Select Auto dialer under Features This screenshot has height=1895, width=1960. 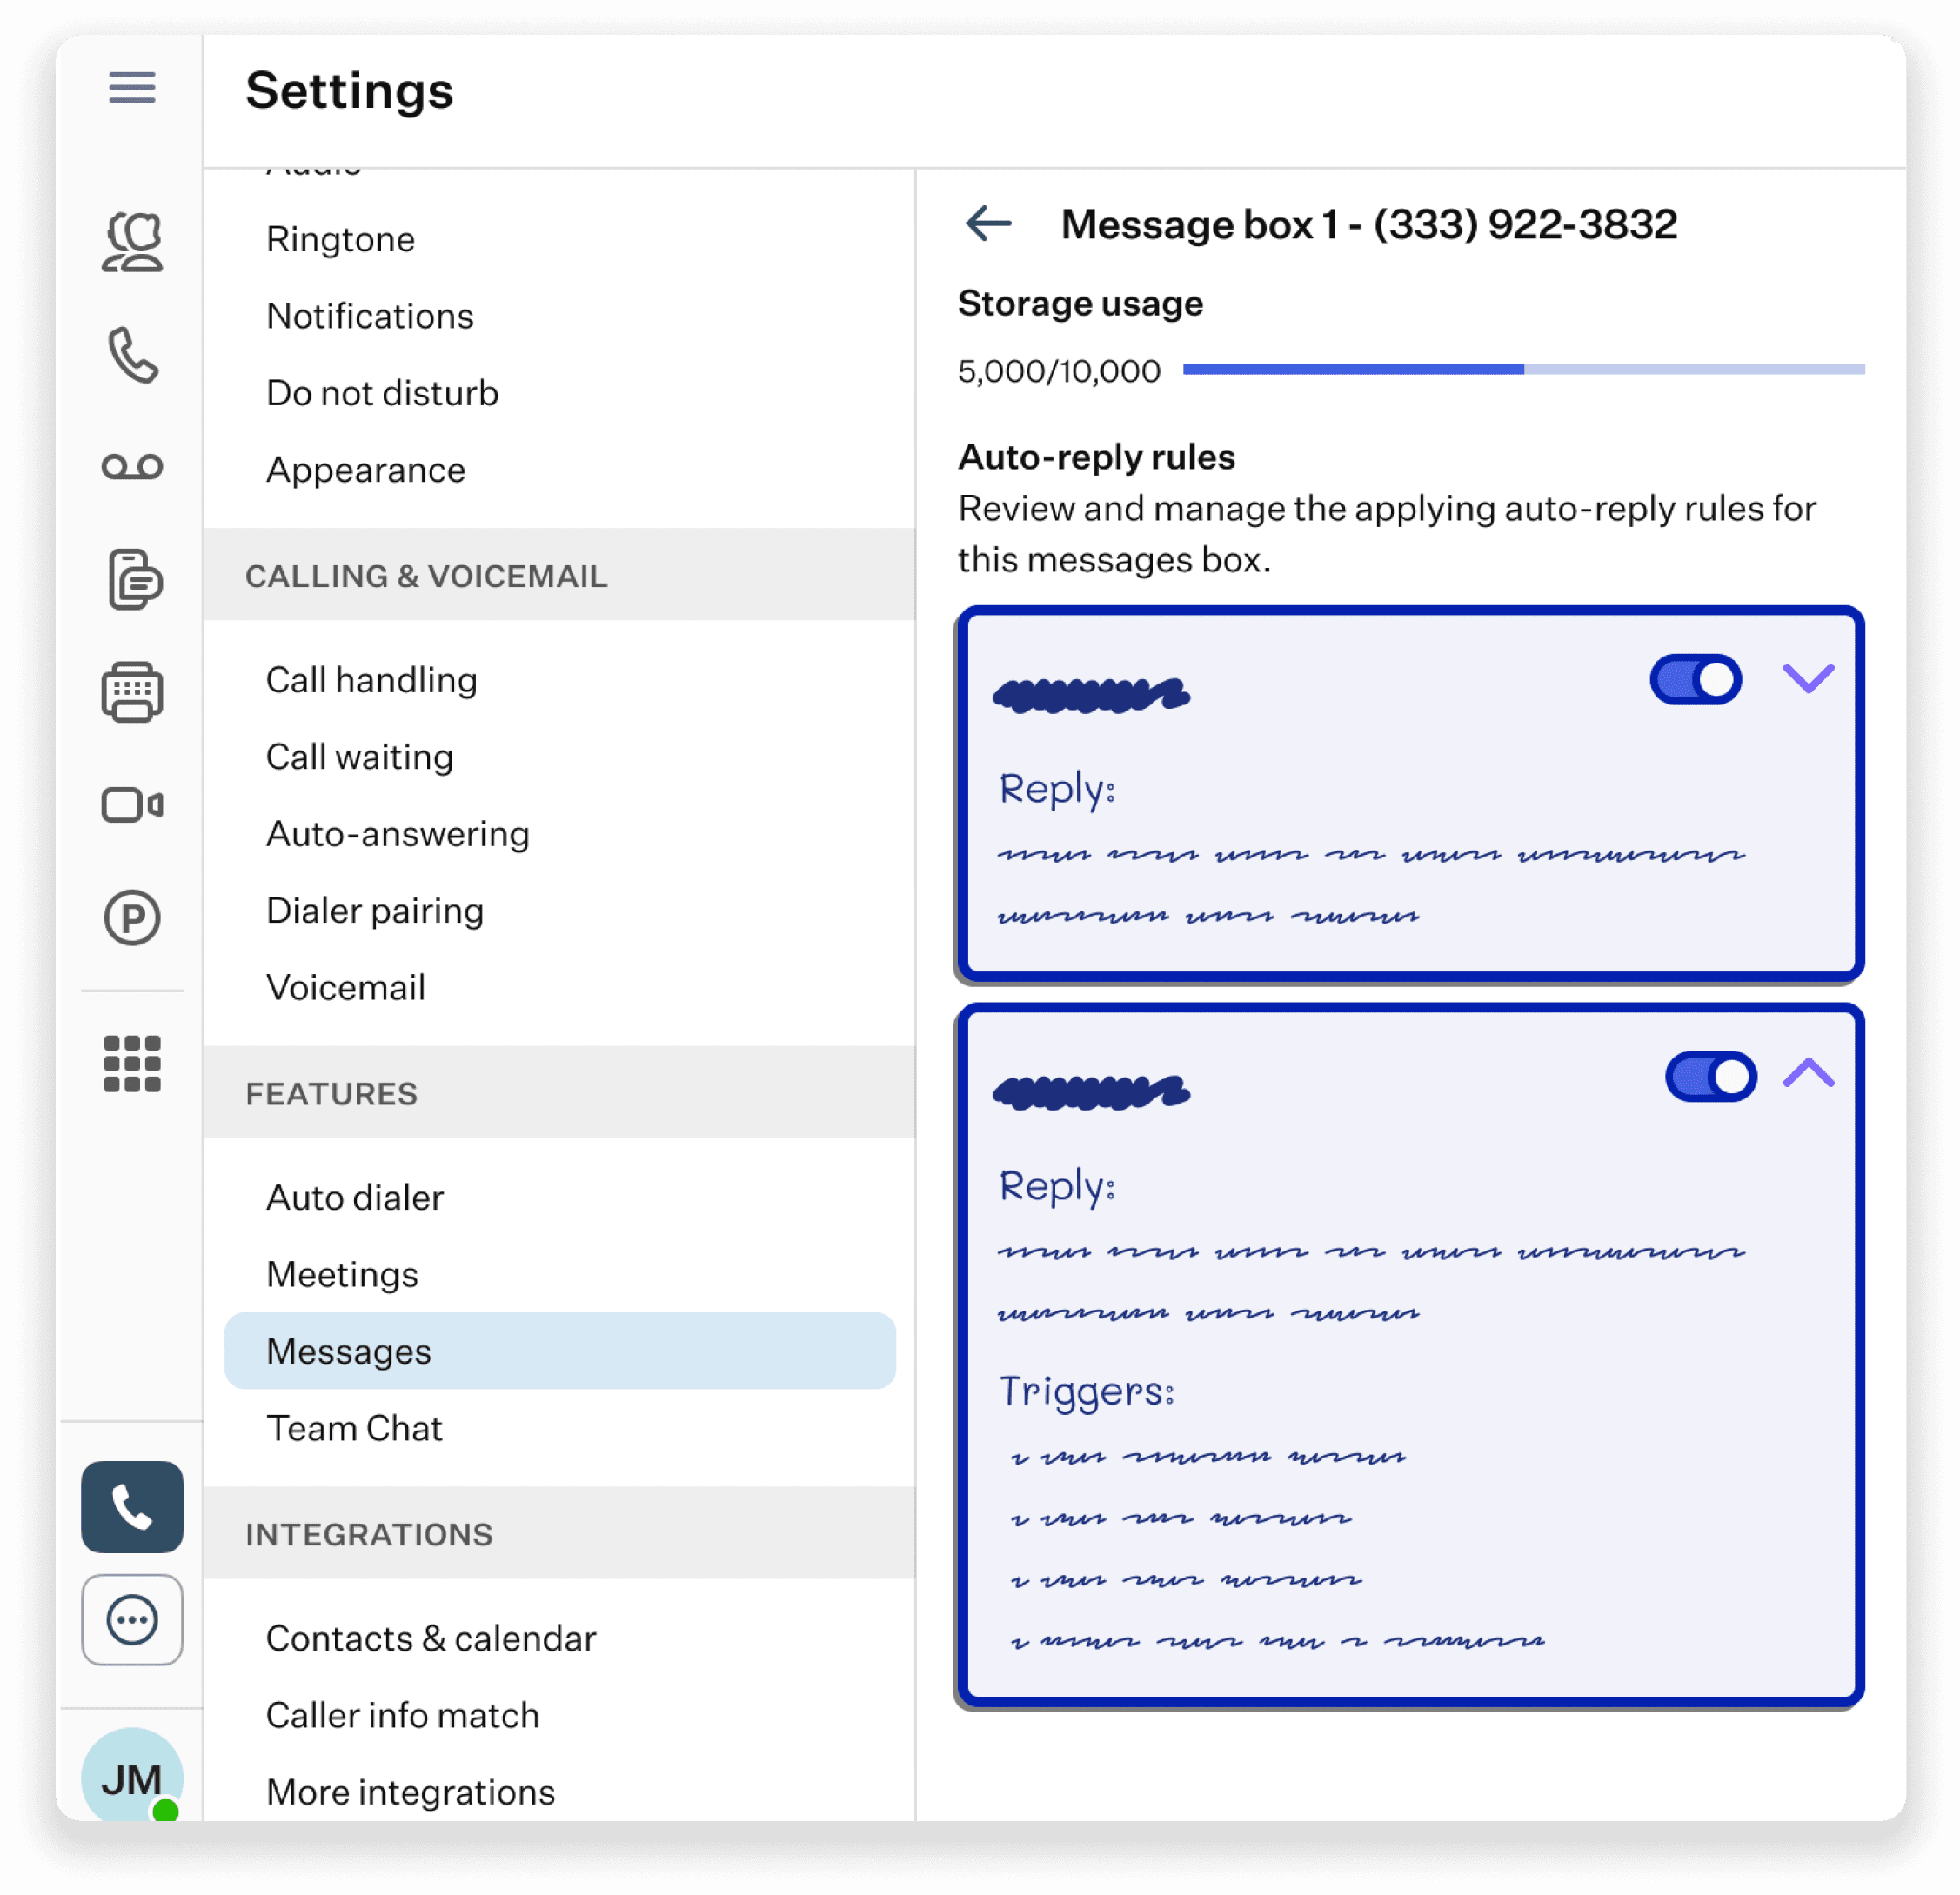(x=355, y=1198)
